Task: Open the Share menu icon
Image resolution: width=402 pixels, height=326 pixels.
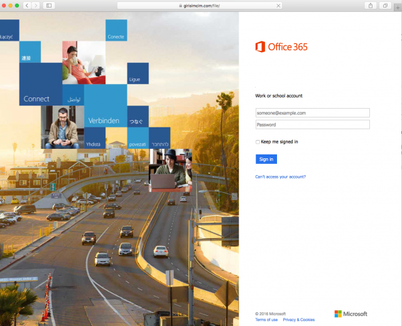Action: pyautogui.click(x=371, y=6)
